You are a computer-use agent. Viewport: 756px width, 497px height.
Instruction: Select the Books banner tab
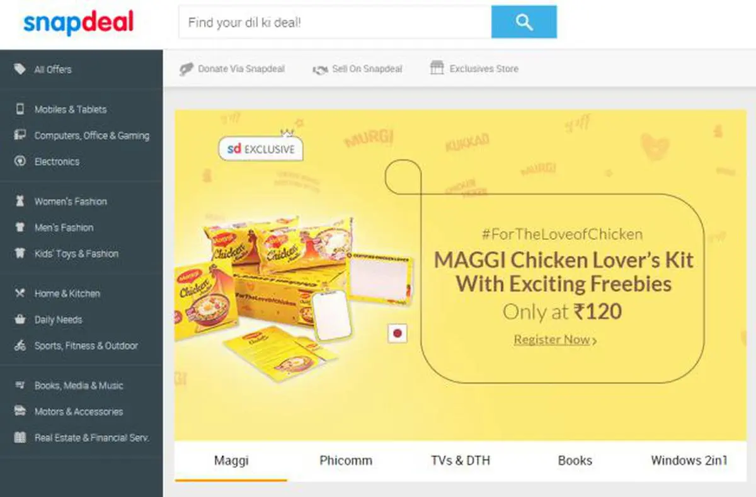(575, 460)
